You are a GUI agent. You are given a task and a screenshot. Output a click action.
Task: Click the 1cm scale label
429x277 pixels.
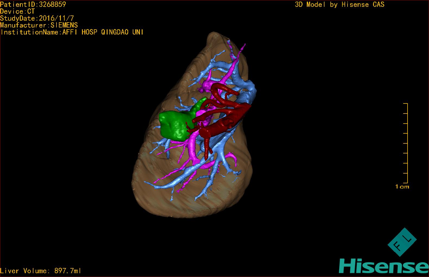coord(402,187)
